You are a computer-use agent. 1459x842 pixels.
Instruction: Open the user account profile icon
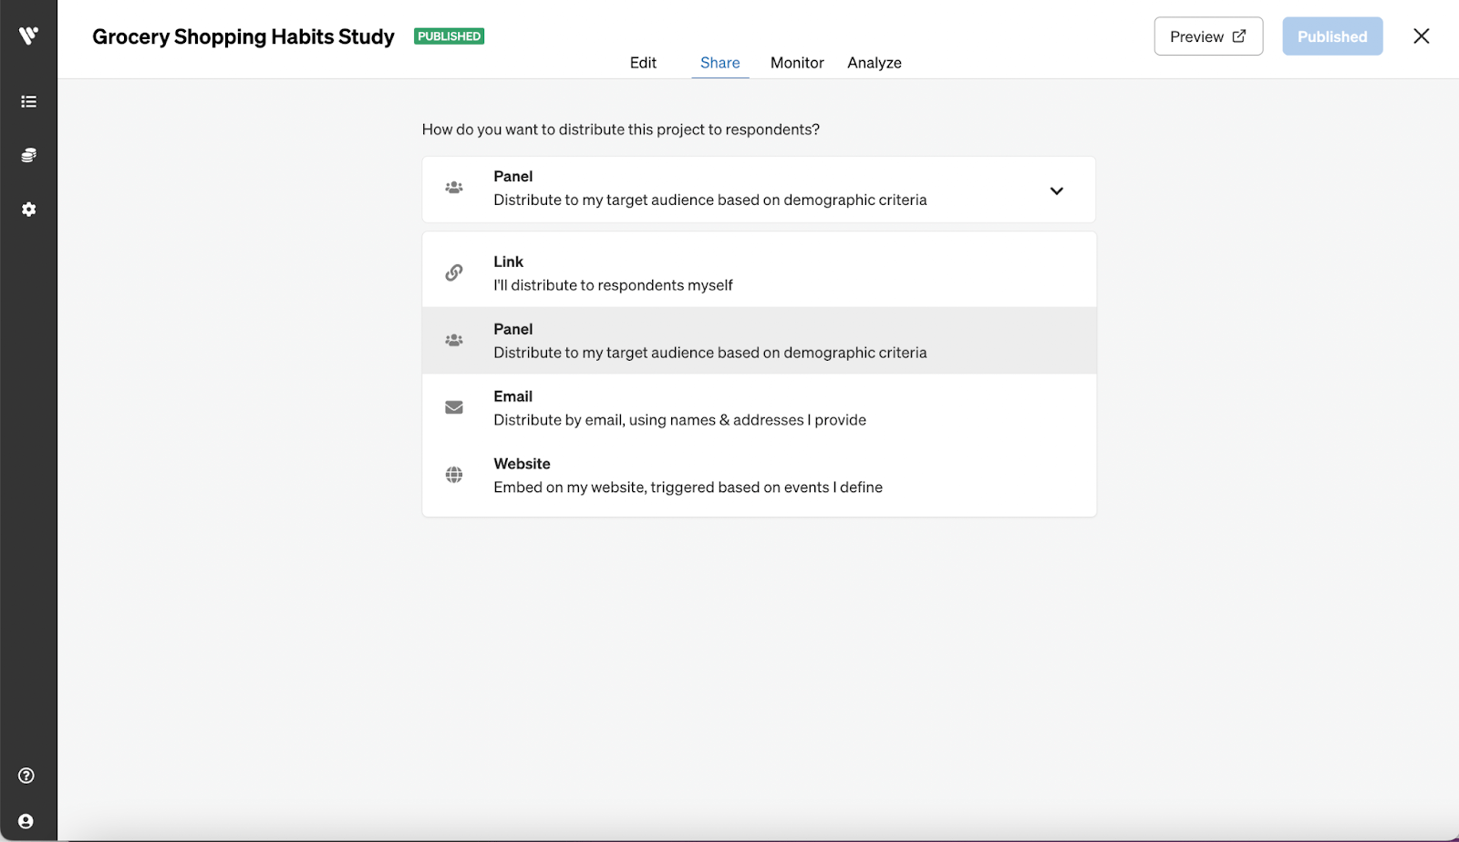click(26, 821)
